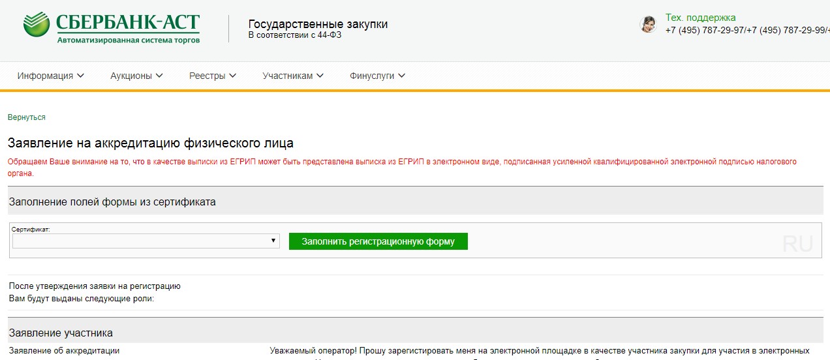This screenshot has width=830, height=360.
Task: Click the Заявление участника section header
Action: pos(61,333)
